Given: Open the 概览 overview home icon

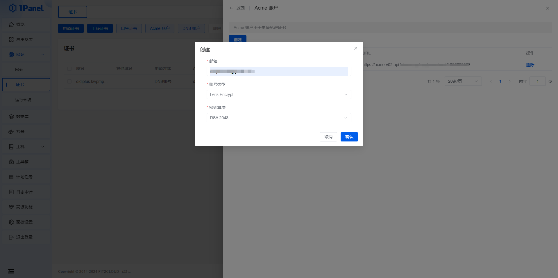Looking at the screenshot, I should click(11, 24).
